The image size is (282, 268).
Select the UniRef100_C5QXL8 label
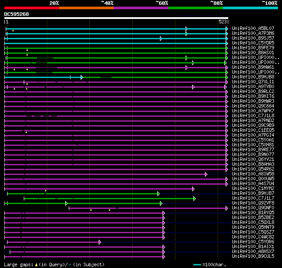click(x=253, y=223)
